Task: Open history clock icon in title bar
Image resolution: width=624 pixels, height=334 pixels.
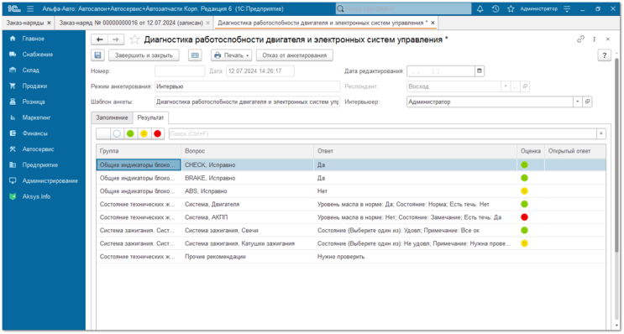Action: coord(496,8)
